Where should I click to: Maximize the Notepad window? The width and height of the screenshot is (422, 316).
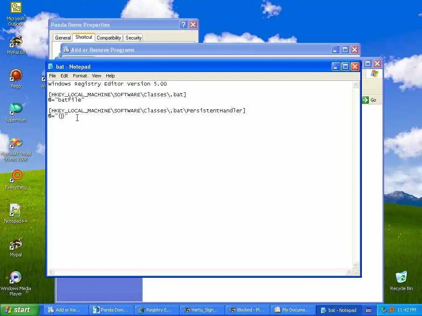click(345, 66)
